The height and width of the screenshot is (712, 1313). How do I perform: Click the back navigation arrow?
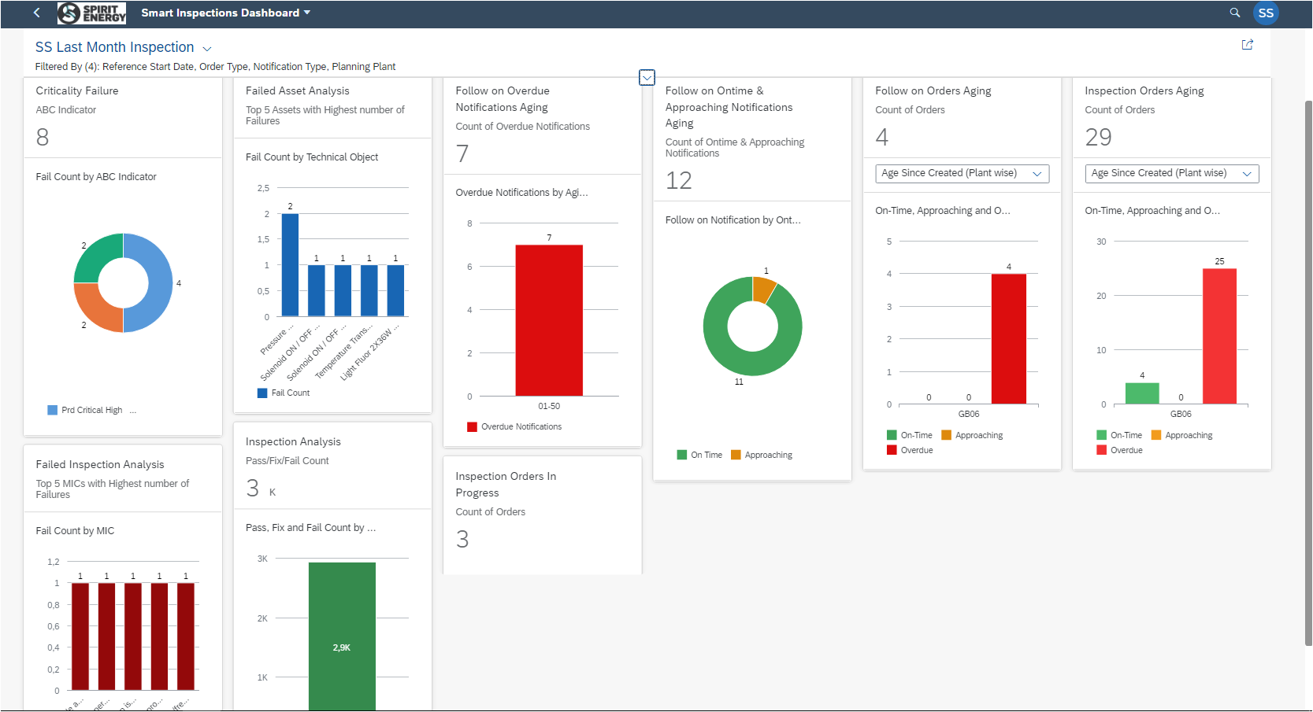tap(36, 13)
